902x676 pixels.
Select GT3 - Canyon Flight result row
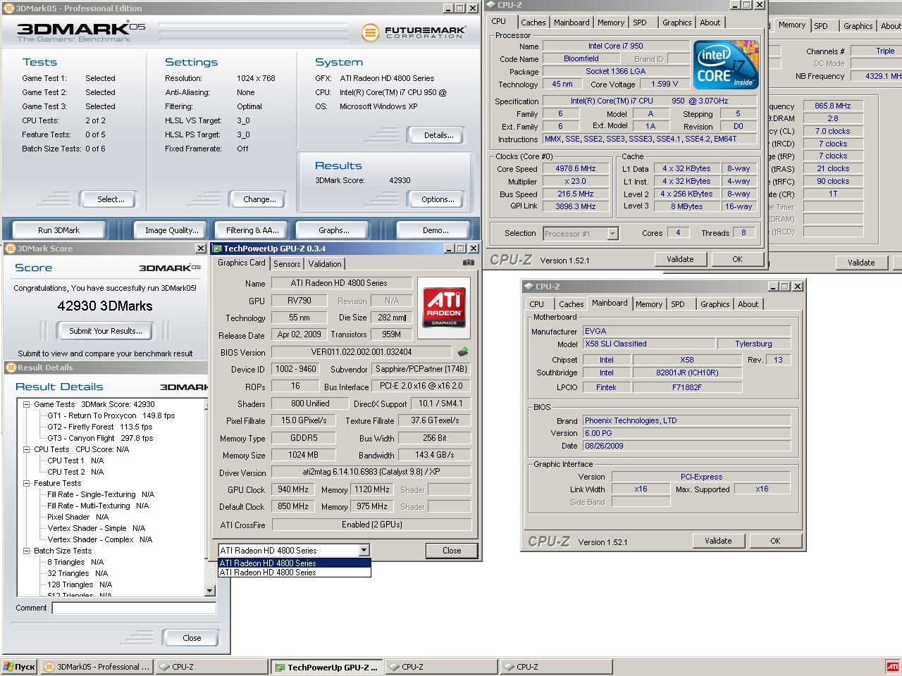pyautogui.click(x=99, y=438)
